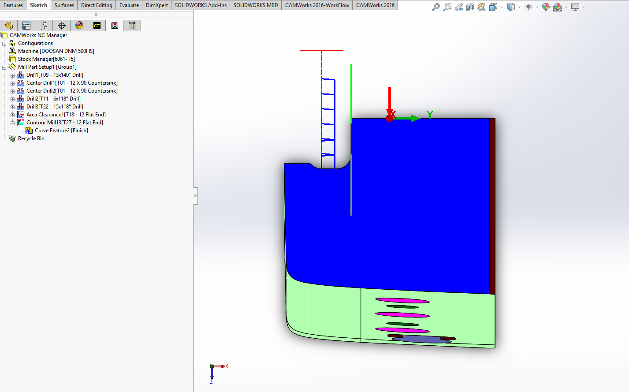Toggle the Section View tool
629x392 pixels.
(x=470, y=7)
